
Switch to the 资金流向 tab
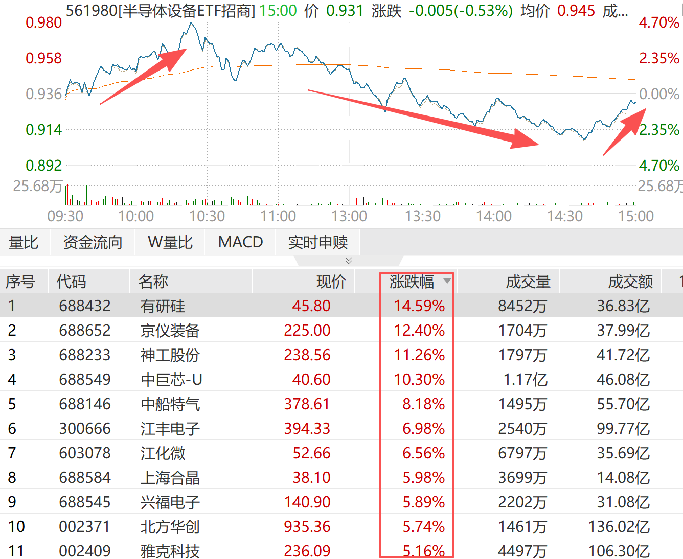click(93, 242)
